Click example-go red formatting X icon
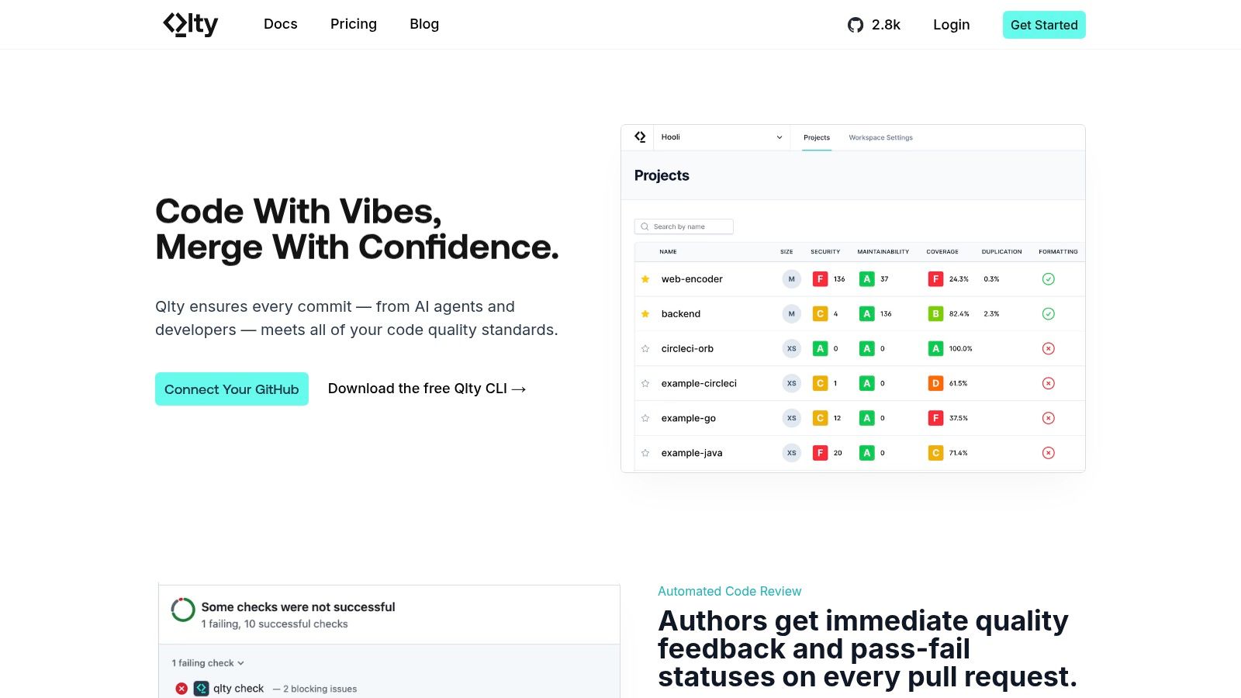Image resolution: width=1241 pixels, height=698 pixels. 1049,418
